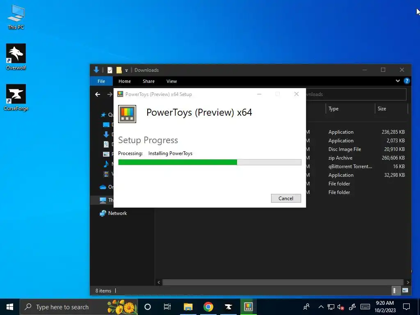The image size is (420, 315).
Task: Click the PowerToys setup progress bar
Action: coord(210,162)
